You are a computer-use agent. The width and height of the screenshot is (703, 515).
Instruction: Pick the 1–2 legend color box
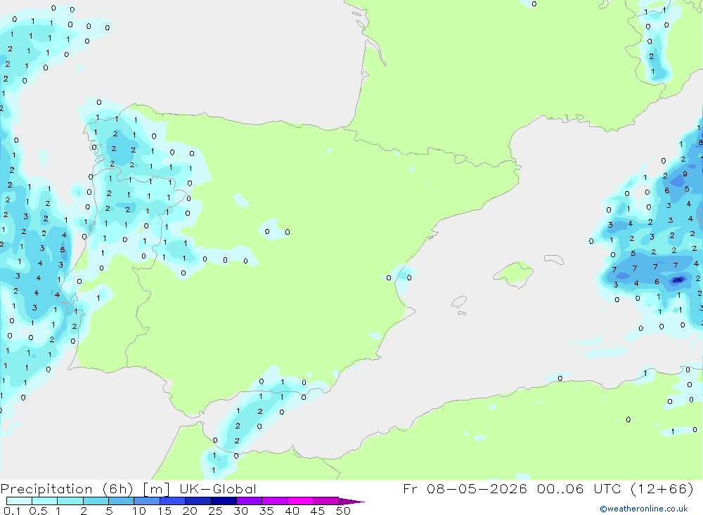pos(70,501)
